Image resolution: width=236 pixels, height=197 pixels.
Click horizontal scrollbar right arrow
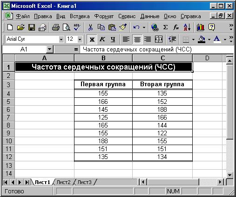pos(220,182)
